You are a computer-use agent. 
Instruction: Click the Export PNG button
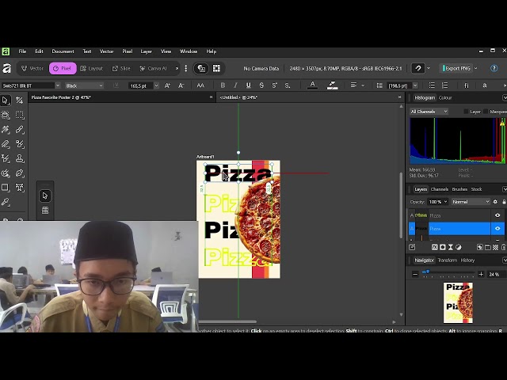pyautogui.click(x=456, y=68)
